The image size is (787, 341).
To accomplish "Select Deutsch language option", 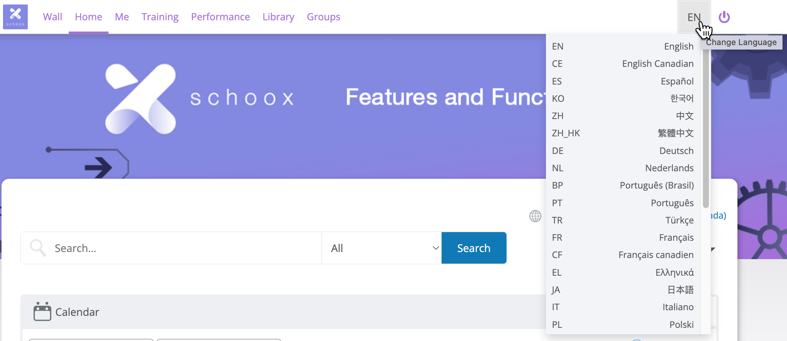I will (x=623, y=151).
